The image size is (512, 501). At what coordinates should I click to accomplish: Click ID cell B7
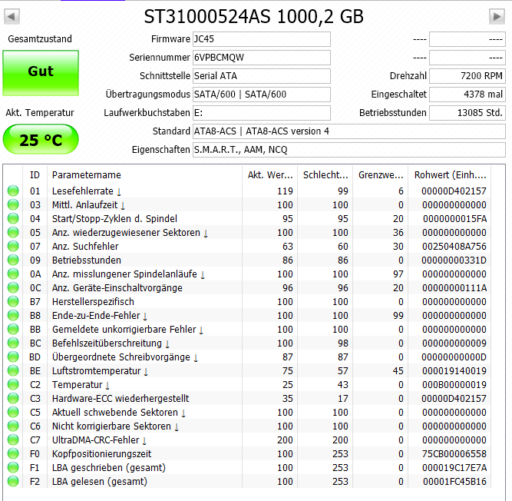pyautogui.click(x=35, y=302)
